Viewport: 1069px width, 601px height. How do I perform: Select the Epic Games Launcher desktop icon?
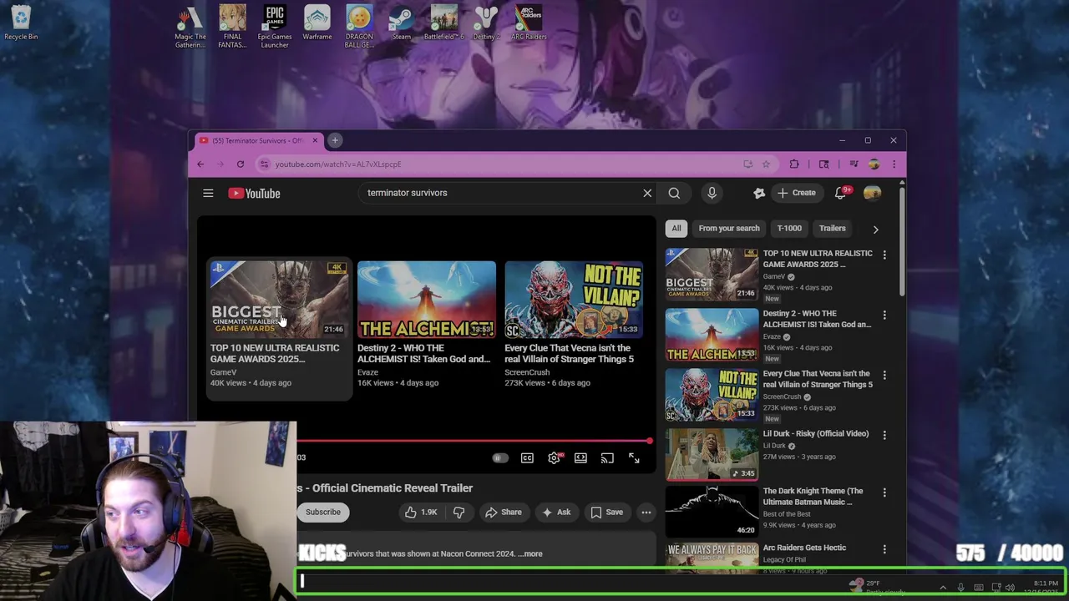275,27
